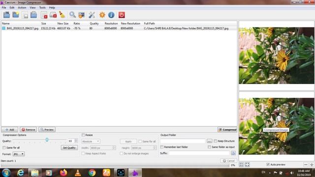The height and width of the screenshot is (177, 315).
Task: Click the Output Folder path field
Action: (x=183, y=141)
